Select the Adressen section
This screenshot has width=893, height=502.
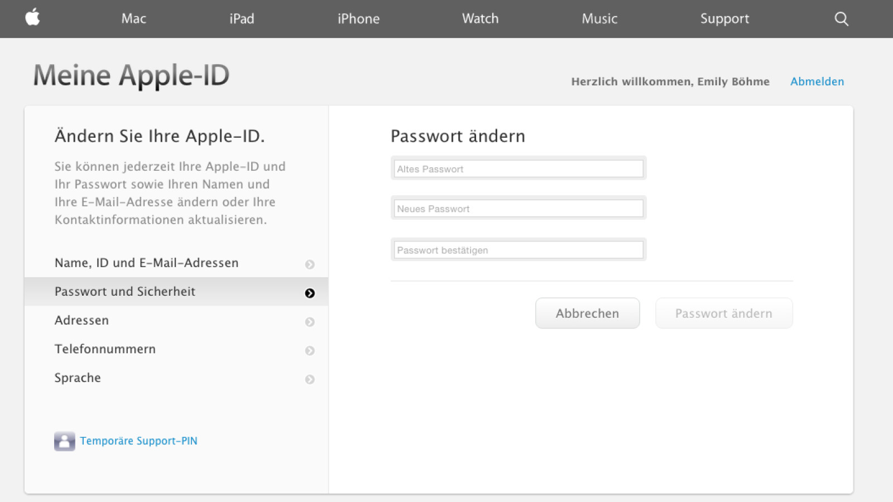click(x=176, y=320)
